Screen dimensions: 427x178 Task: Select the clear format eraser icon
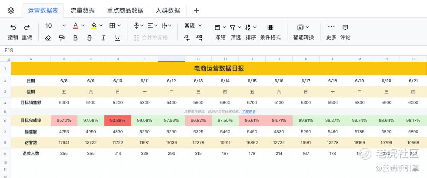(x=48, y=38)
